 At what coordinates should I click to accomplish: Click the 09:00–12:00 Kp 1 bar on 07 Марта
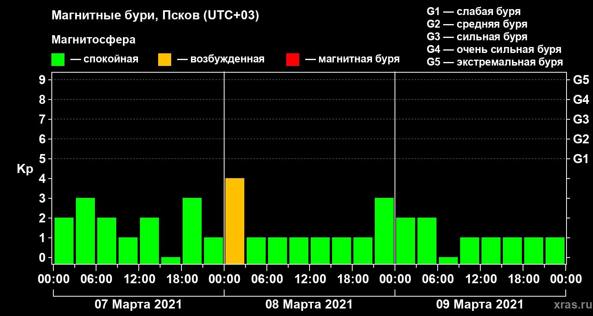pyautogui.click(x=128, y=250)
